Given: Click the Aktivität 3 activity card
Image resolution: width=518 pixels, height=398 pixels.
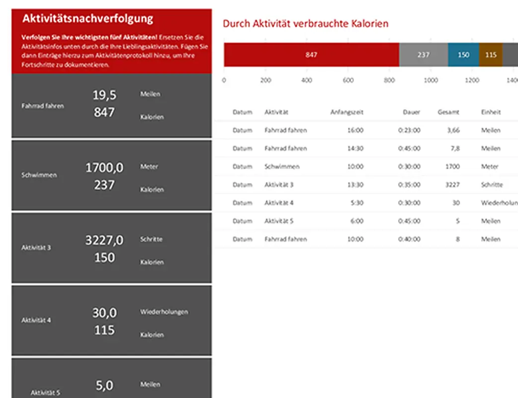Looking at the screenshot, I should pyautogui.click(x=111, y=247).
